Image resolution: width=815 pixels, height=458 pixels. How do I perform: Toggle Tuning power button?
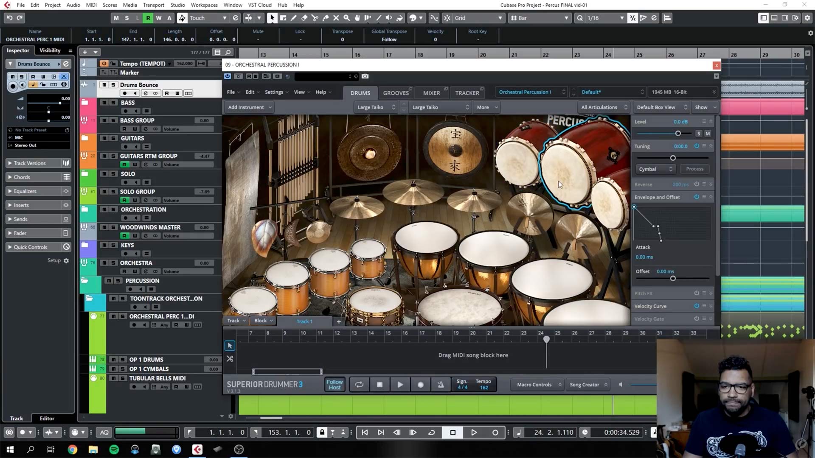point(697,146)
